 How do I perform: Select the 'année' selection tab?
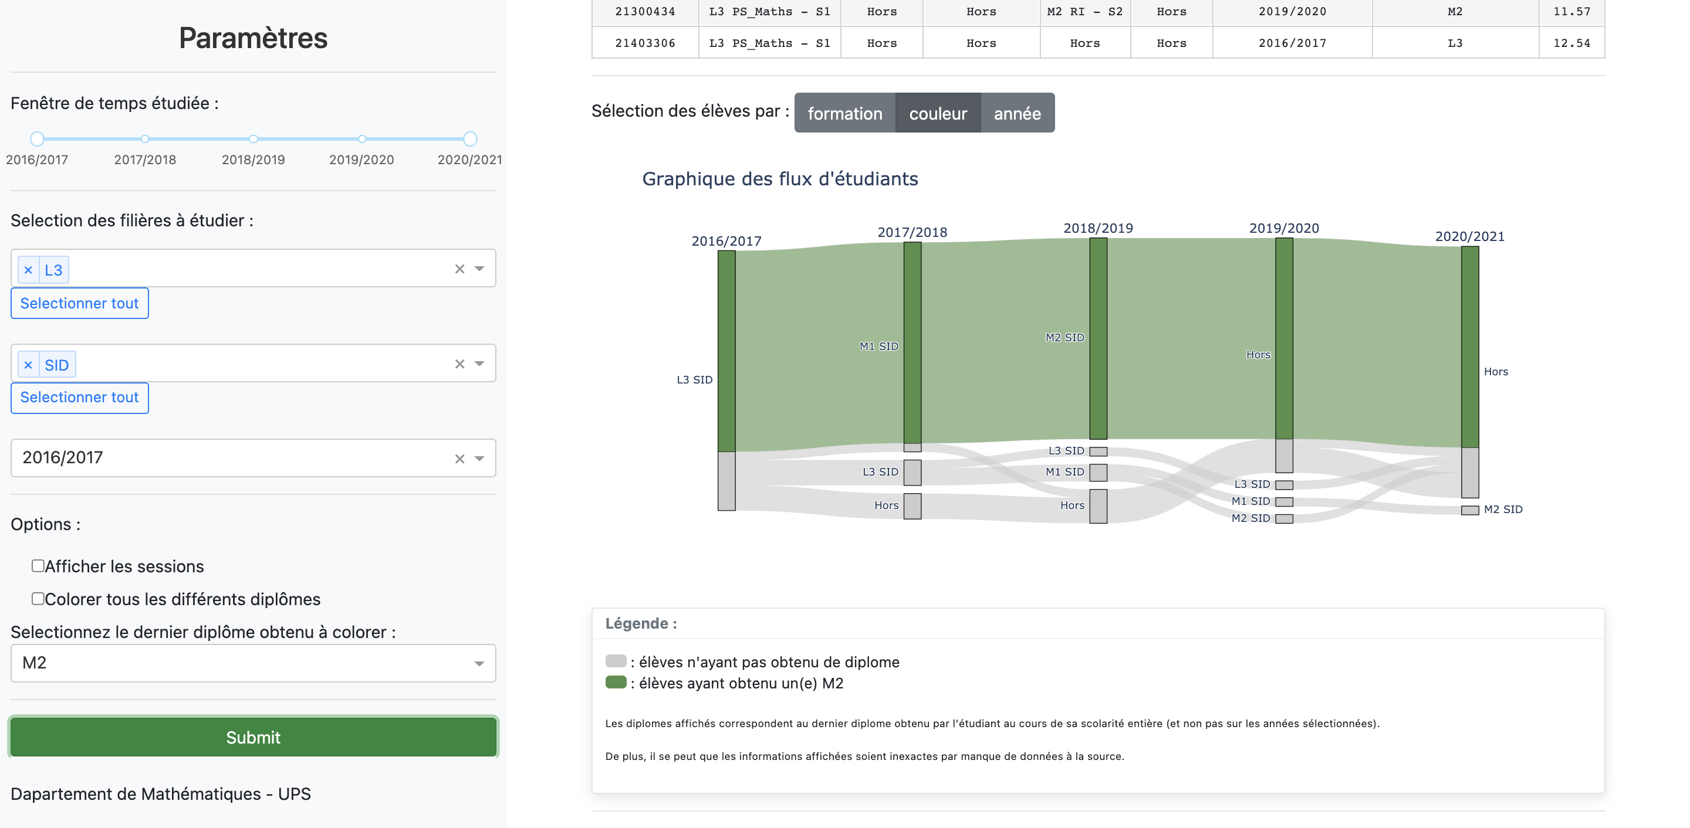pos(1018,113)
